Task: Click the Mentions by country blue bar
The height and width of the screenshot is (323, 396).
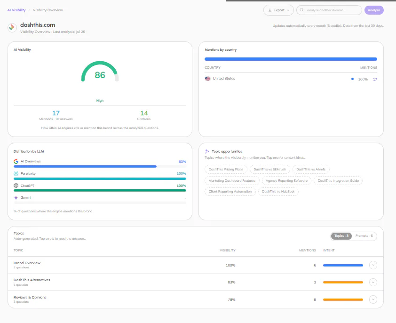Action: pyautogui.click(x=291, y=59)
